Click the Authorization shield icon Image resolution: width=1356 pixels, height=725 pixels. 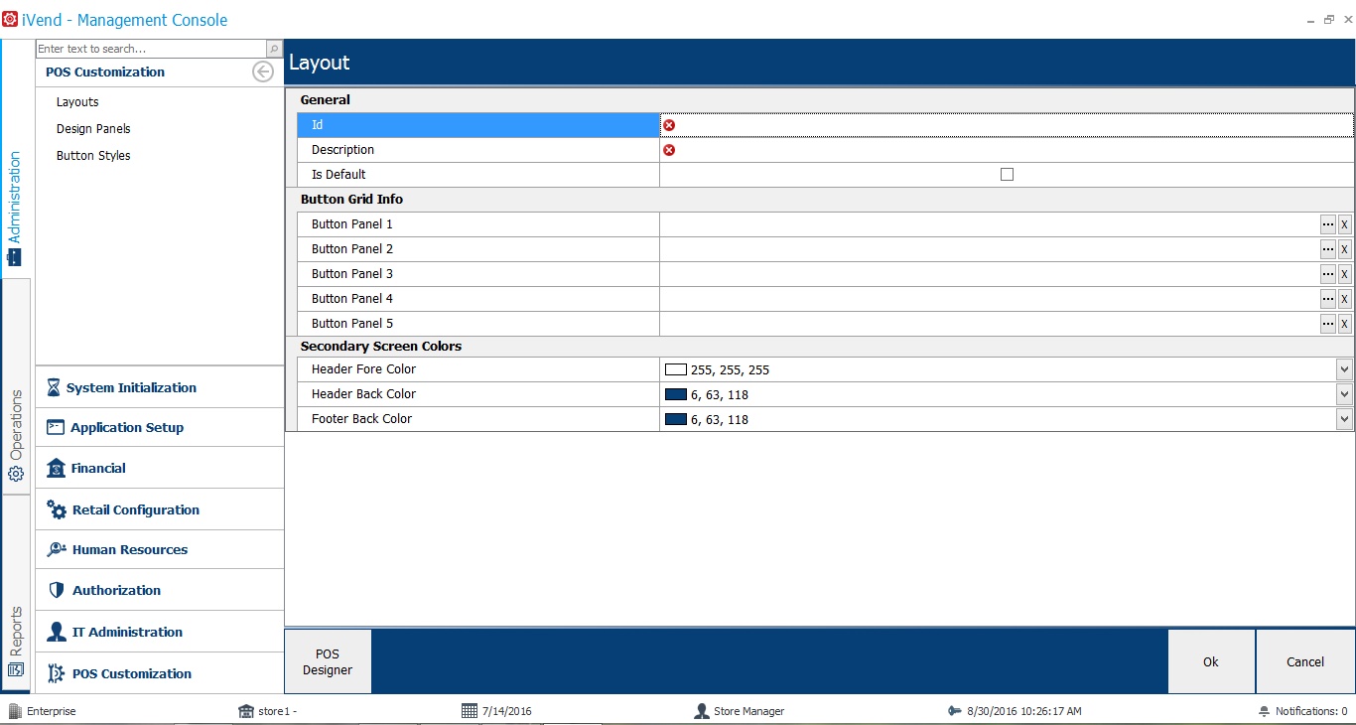pos(57,591)
